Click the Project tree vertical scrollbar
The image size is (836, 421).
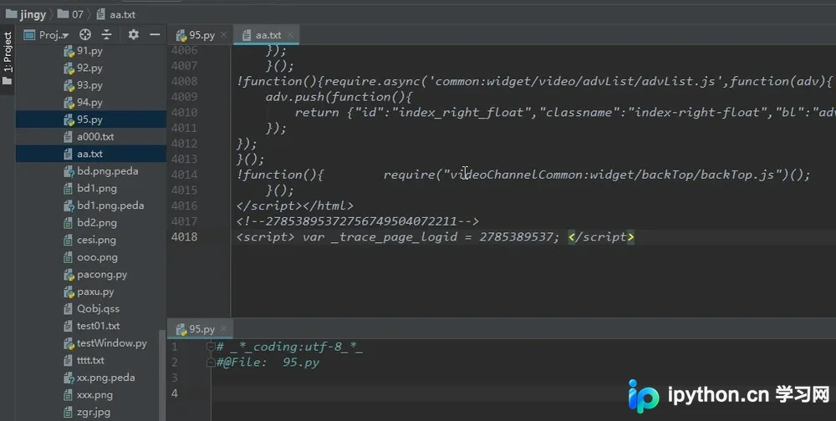click(x=161, y=375)
